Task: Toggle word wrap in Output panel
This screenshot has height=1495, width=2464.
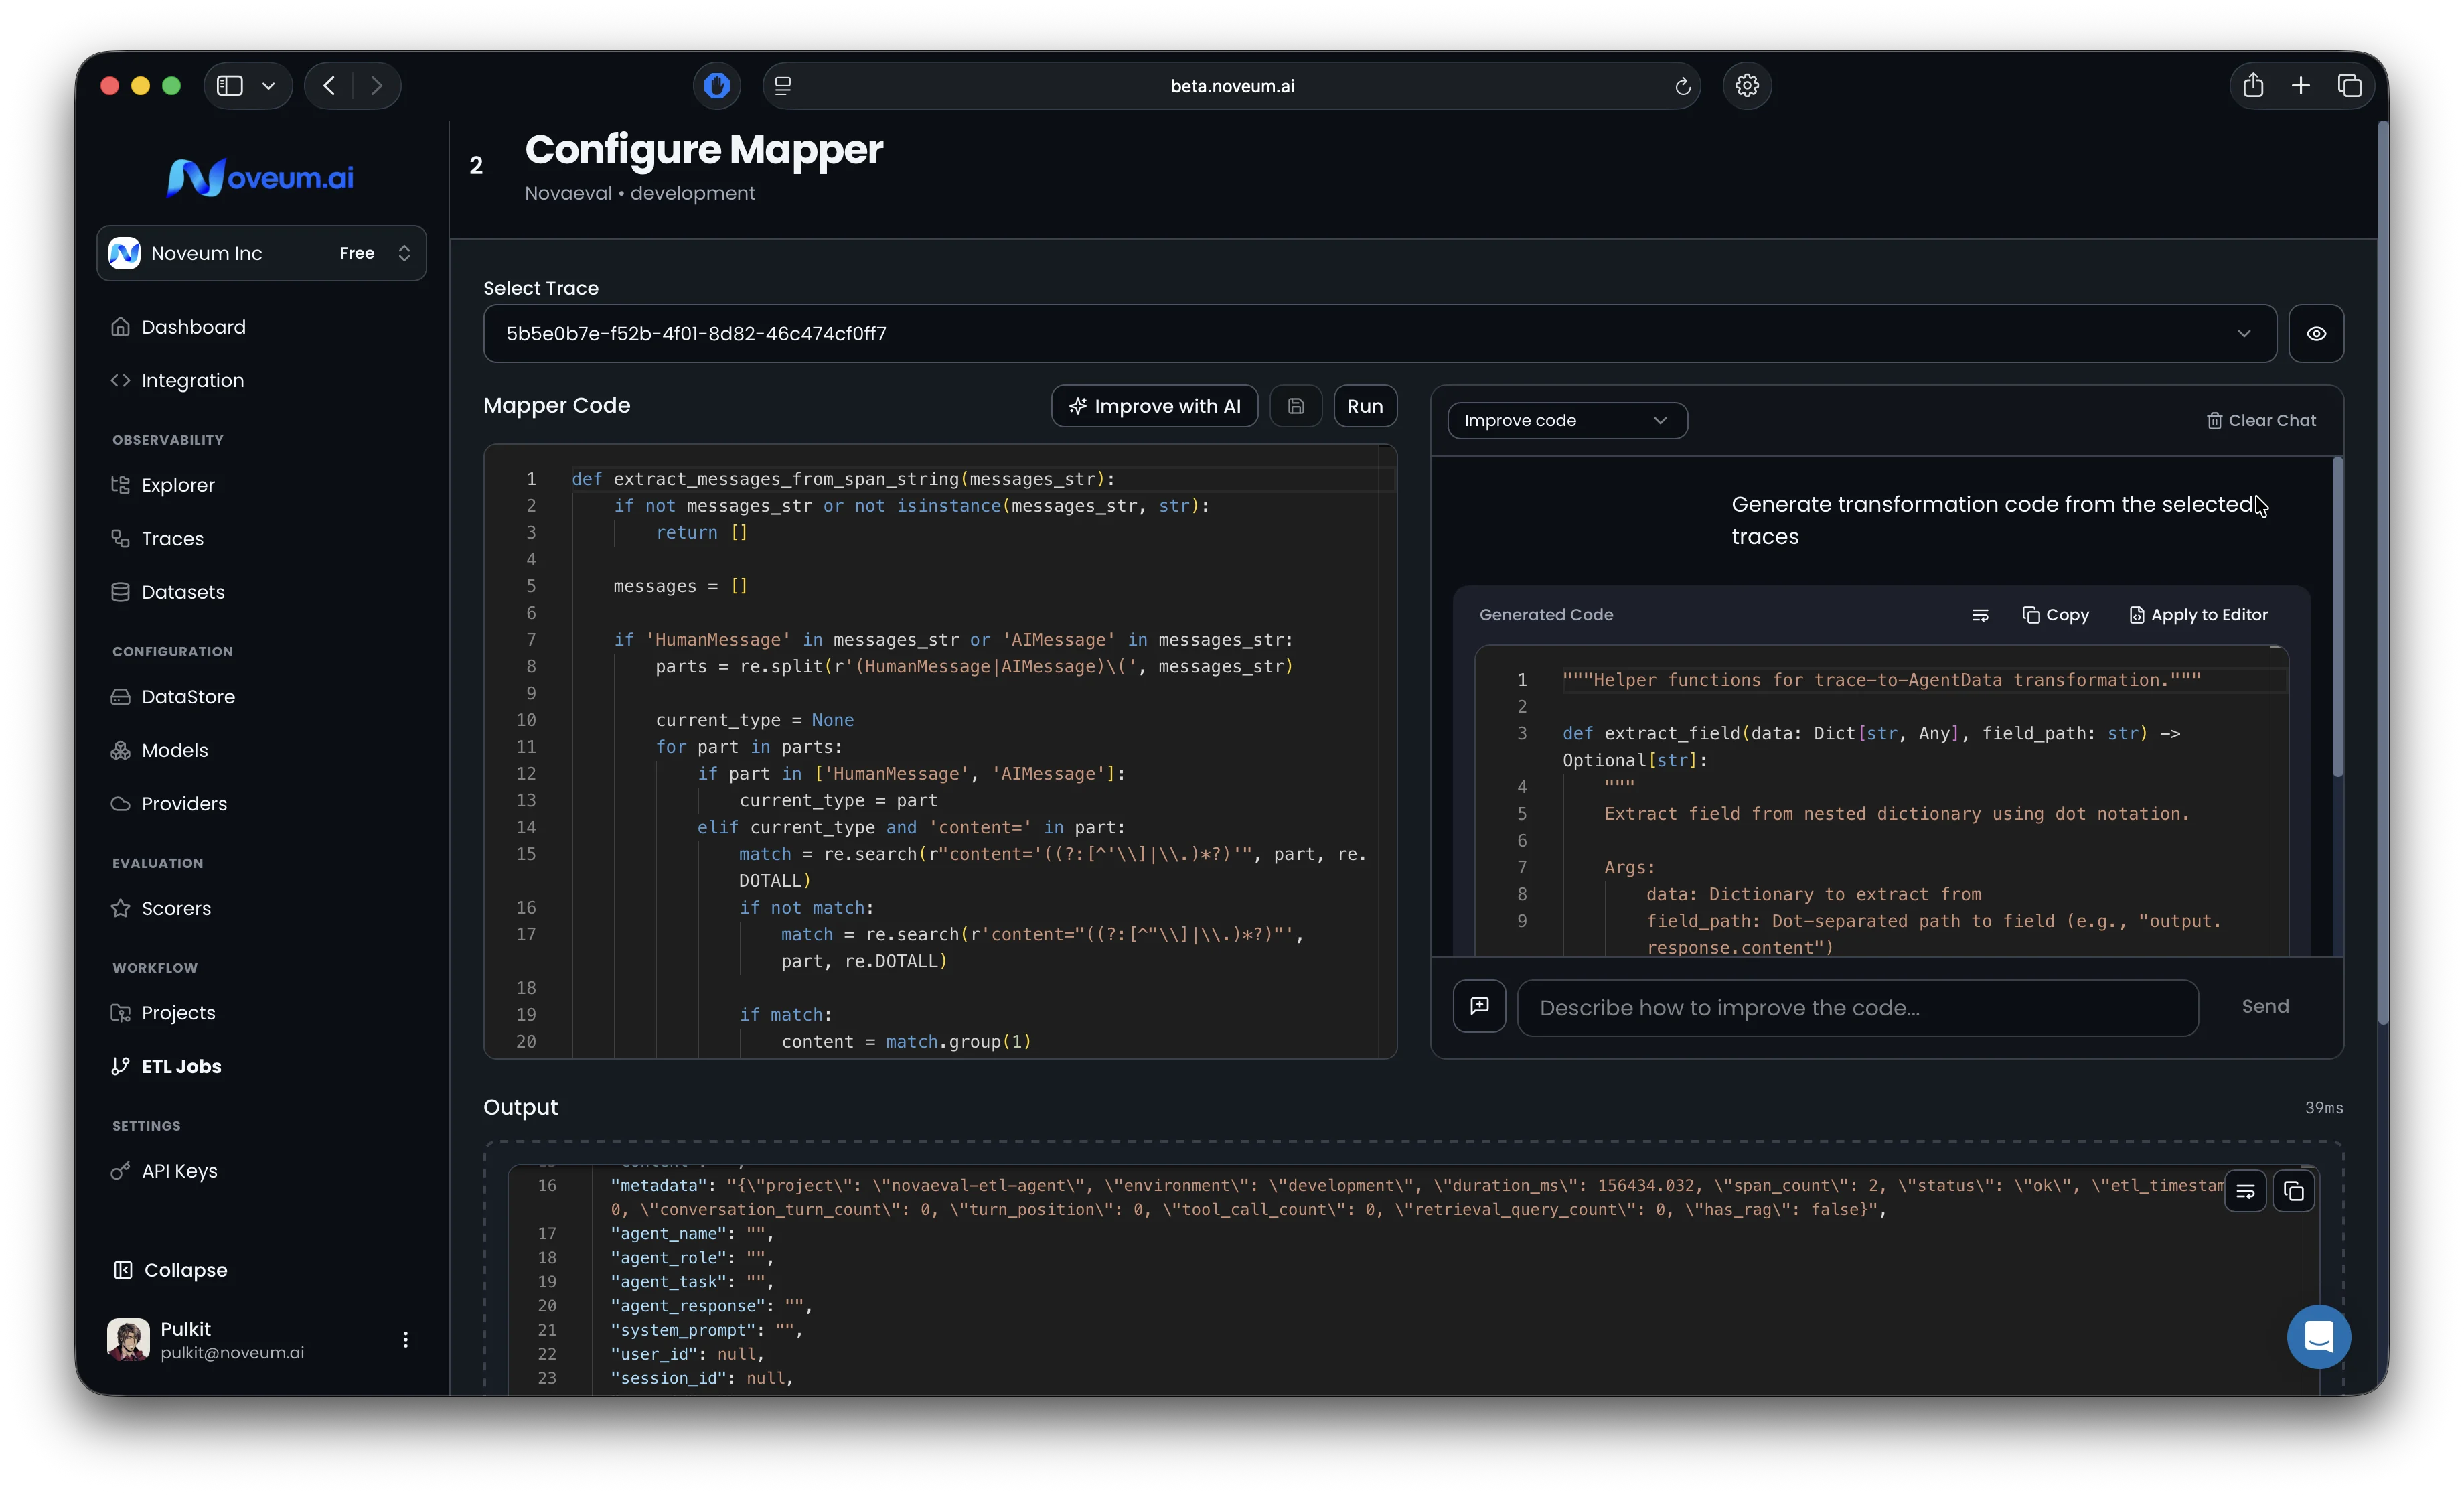Action: (2245, 1192)
